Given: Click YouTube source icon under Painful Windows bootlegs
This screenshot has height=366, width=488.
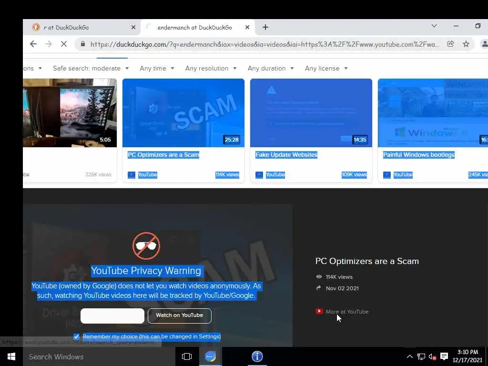Looking at the screenshot, I should 386,175.
